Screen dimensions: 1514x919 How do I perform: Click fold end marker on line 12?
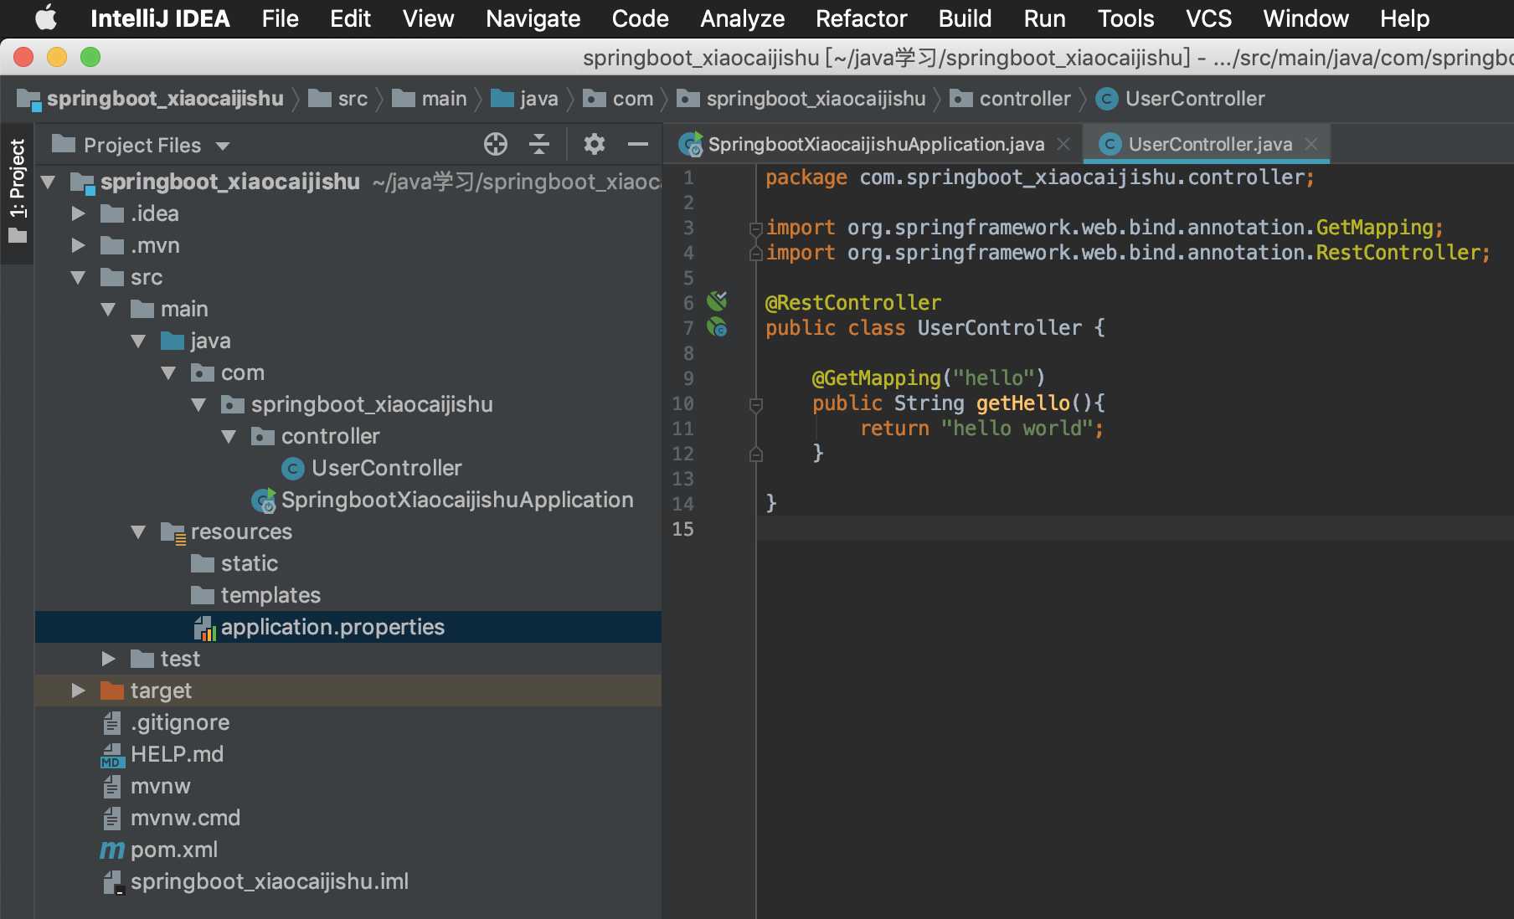[x=755, y=454]
